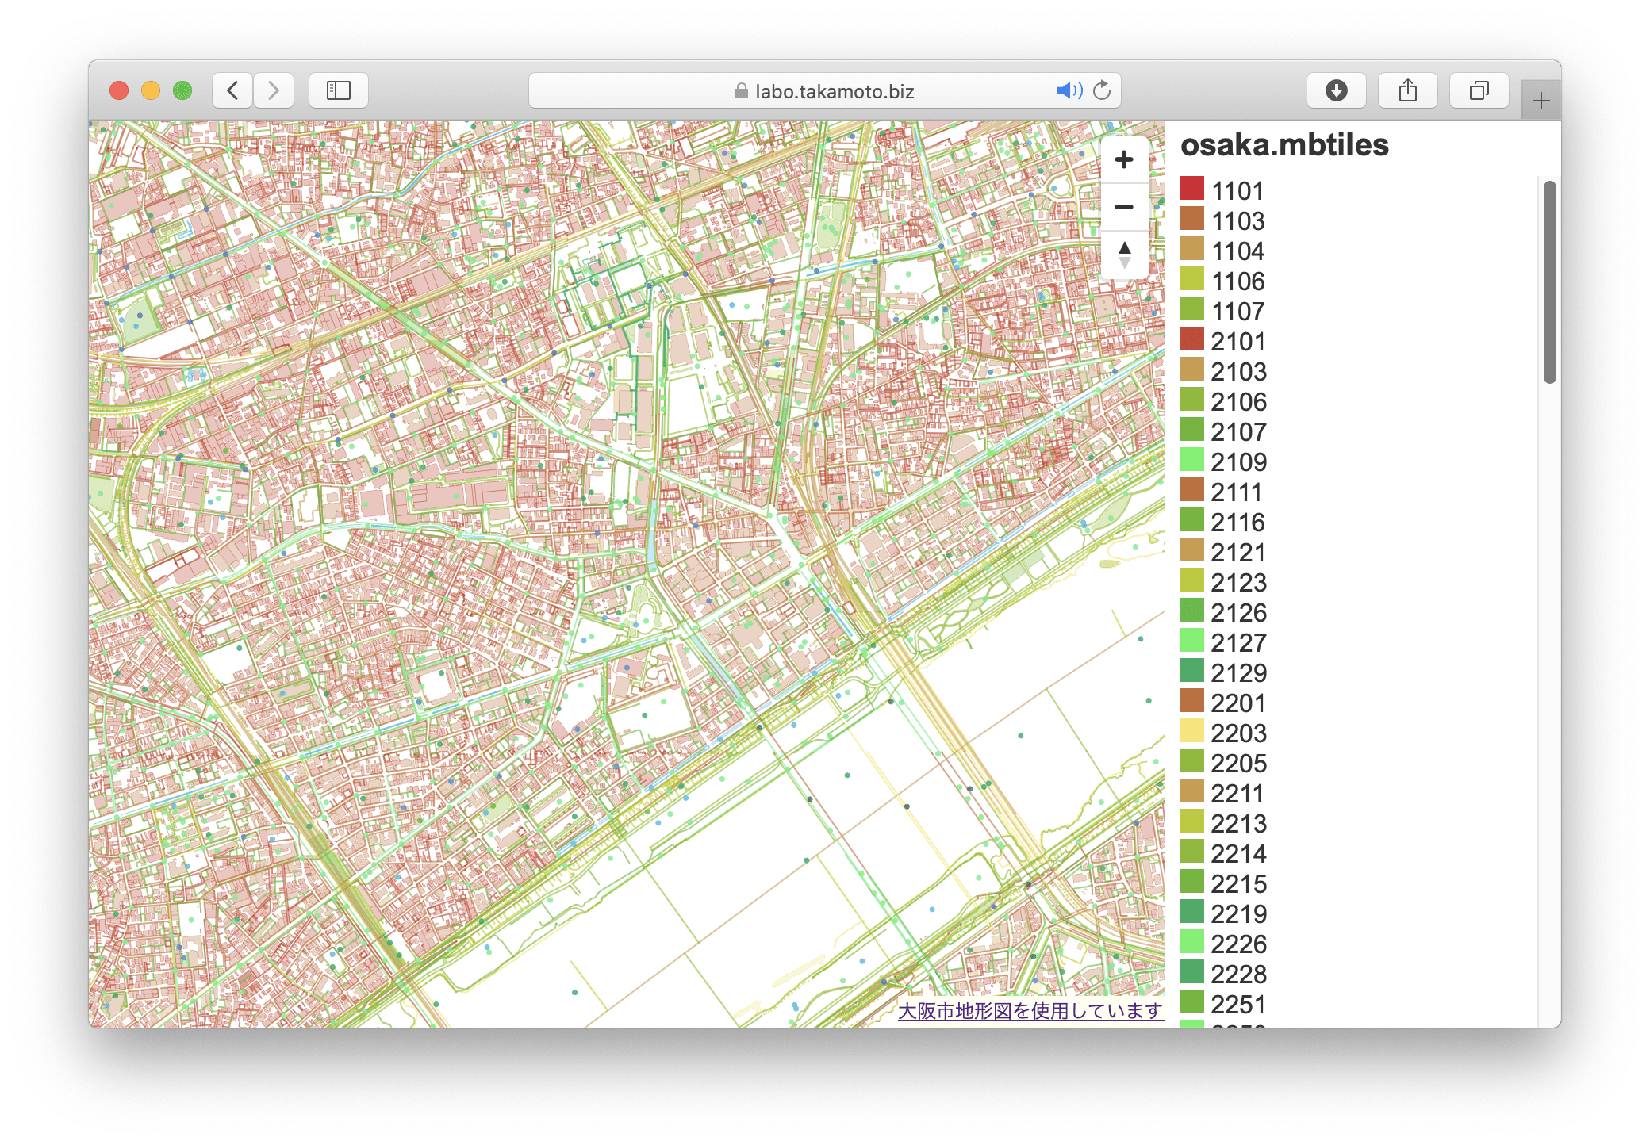This screenshot has height=1145, width=1650.
Task: Go back to previous page
Action: [x=232, y=90]
